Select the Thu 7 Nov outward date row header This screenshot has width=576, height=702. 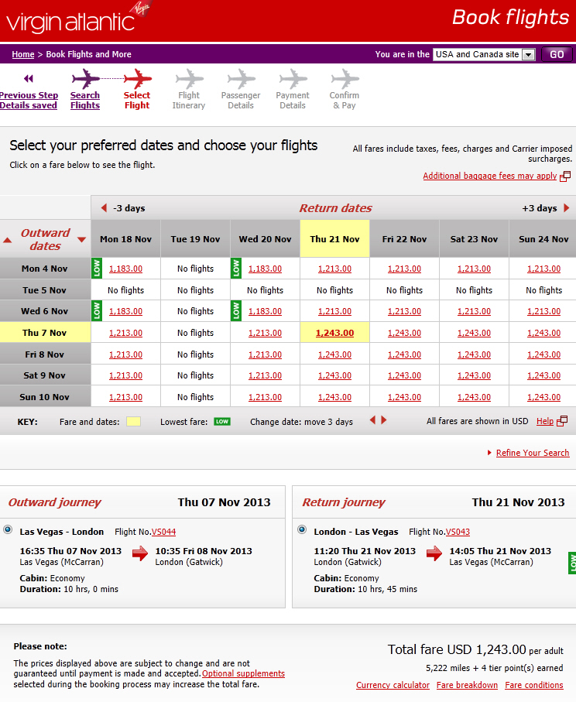point(45,333)
